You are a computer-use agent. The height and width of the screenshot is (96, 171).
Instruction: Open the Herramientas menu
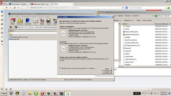tap(25, 16)
